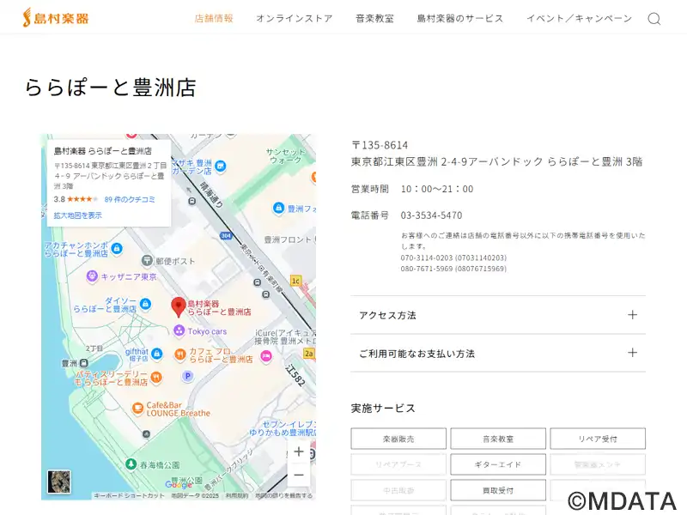Image resolution: width=687 pixels, height=515 pixels.
Task: Click the gifthat 帽子店 shopping marker
Action: tap(157, 353)
